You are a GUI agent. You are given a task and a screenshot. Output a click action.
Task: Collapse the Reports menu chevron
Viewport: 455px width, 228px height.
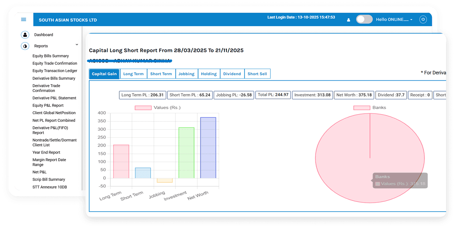[77, 45]
